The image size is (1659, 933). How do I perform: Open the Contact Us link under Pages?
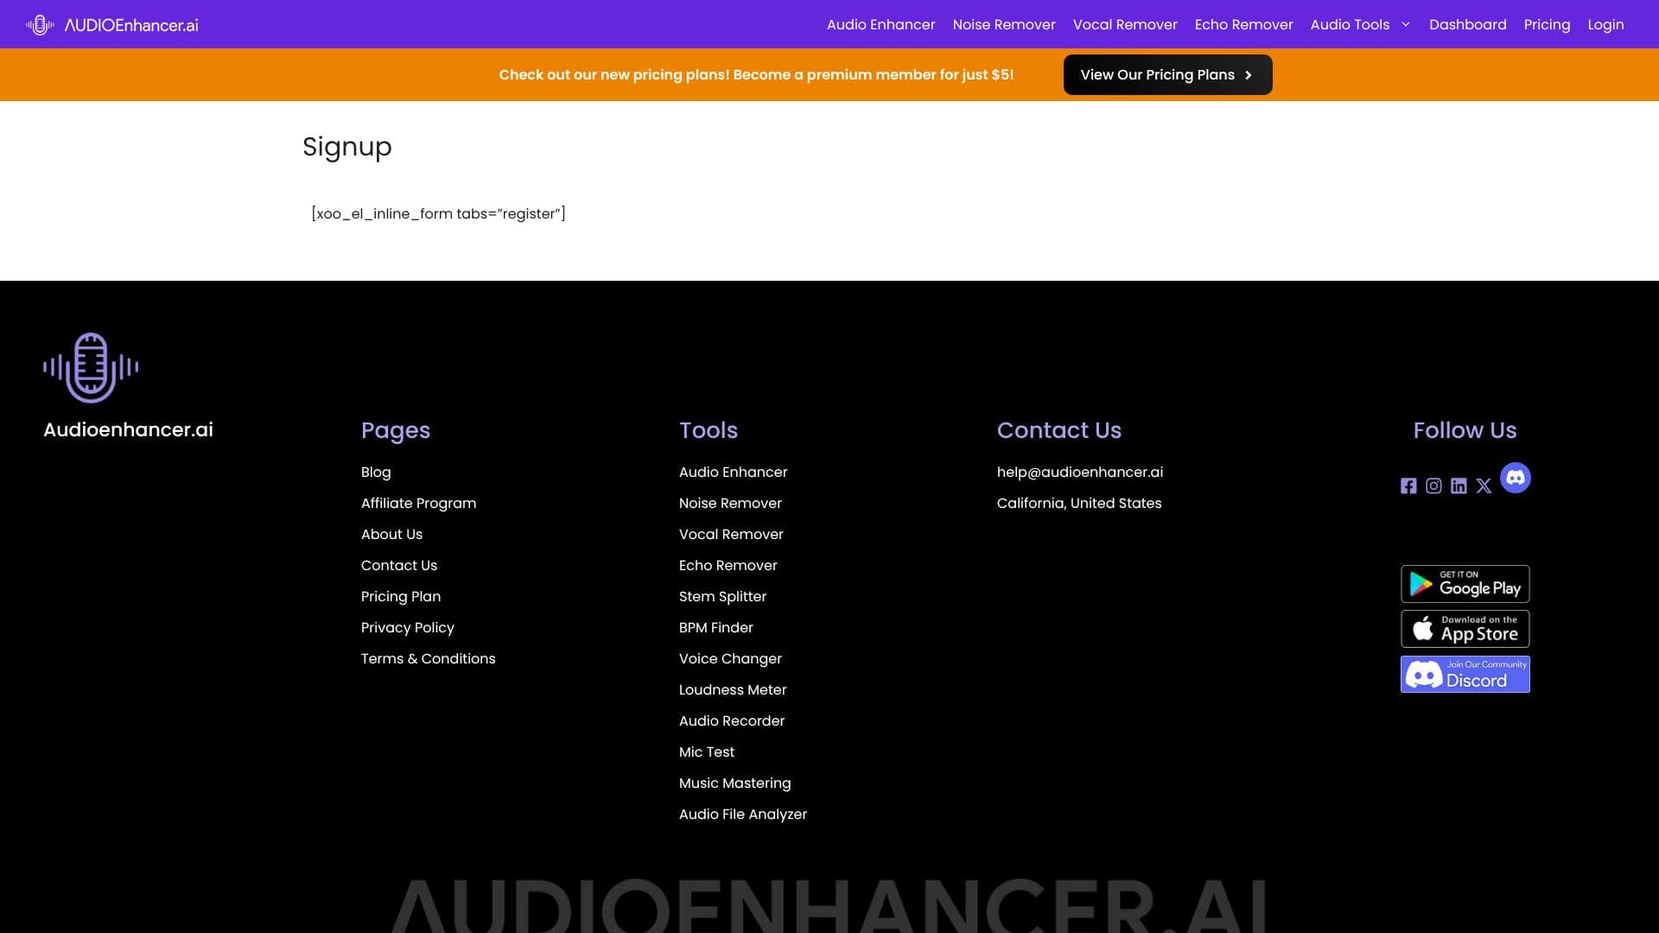coord(399,565)
